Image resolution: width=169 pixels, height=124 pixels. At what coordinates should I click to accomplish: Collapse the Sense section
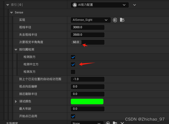click(11, 13)
